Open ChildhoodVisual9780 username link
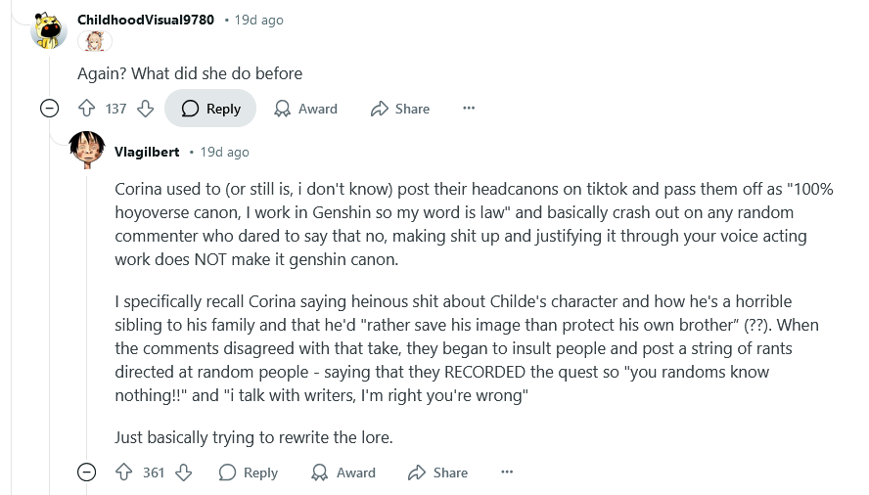The image size is (869, 495). (x=146, y=20)
